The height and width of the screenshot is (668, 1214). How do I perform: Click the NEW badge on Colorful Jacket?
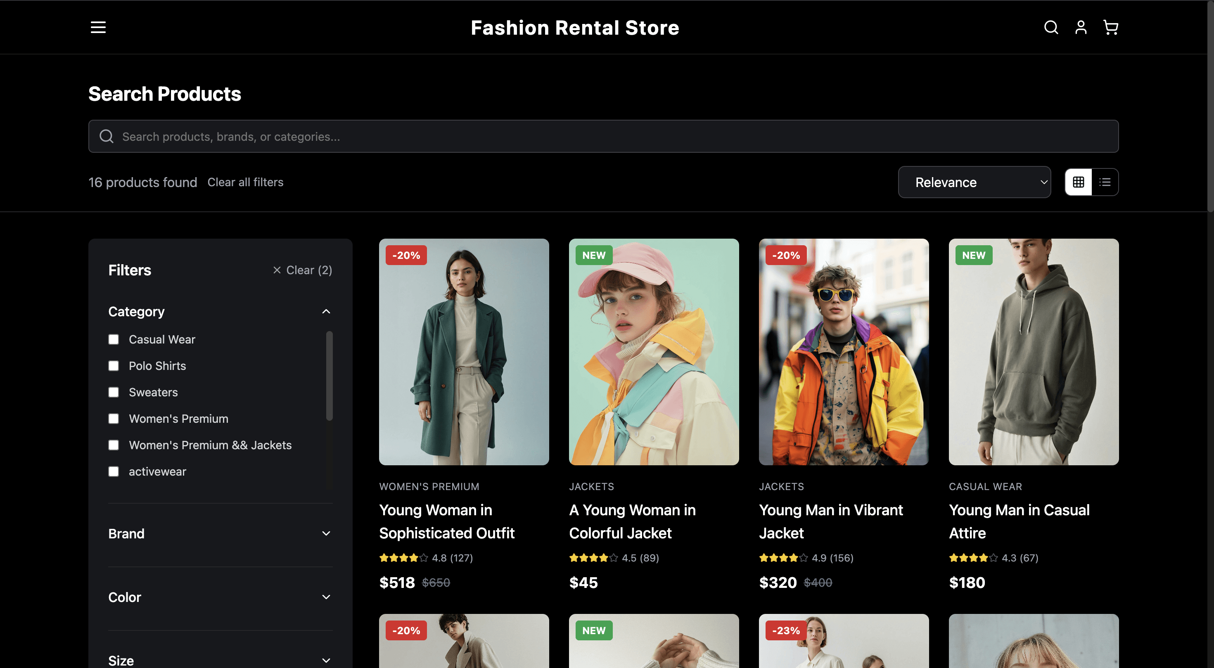593,255
